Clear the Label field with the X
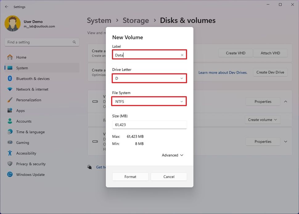299x214 pixels. click(x=182, y=55)
